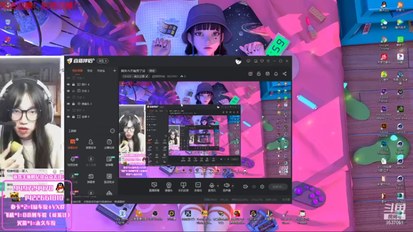This screenshot has width=413, height=232.
Task: Open the skin shirt icon in title bar
Action: click(x=262, y=61)
